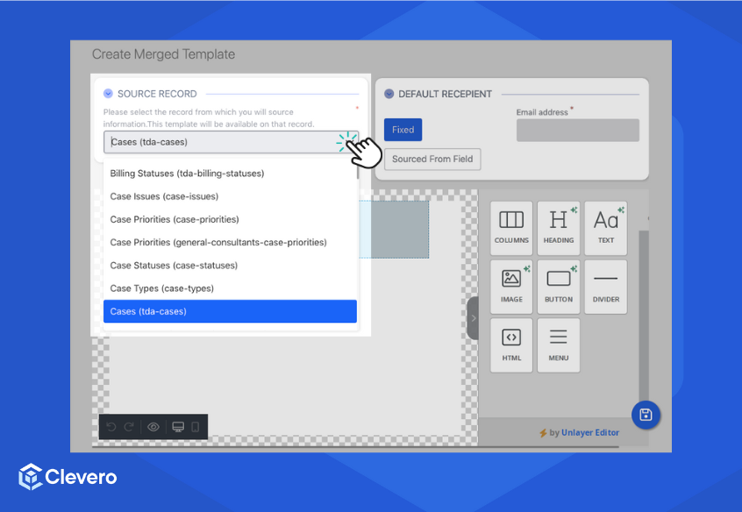Viewport: 742px width, 512px height.
Task: Add a Button block
Action: (x=559, y=287)
